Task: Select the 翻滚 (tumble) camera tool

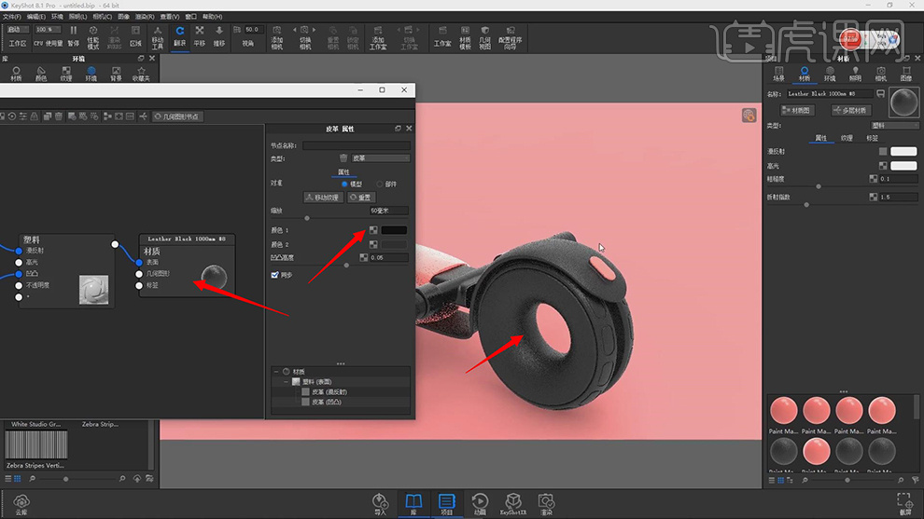Action: tap(180, 34)
